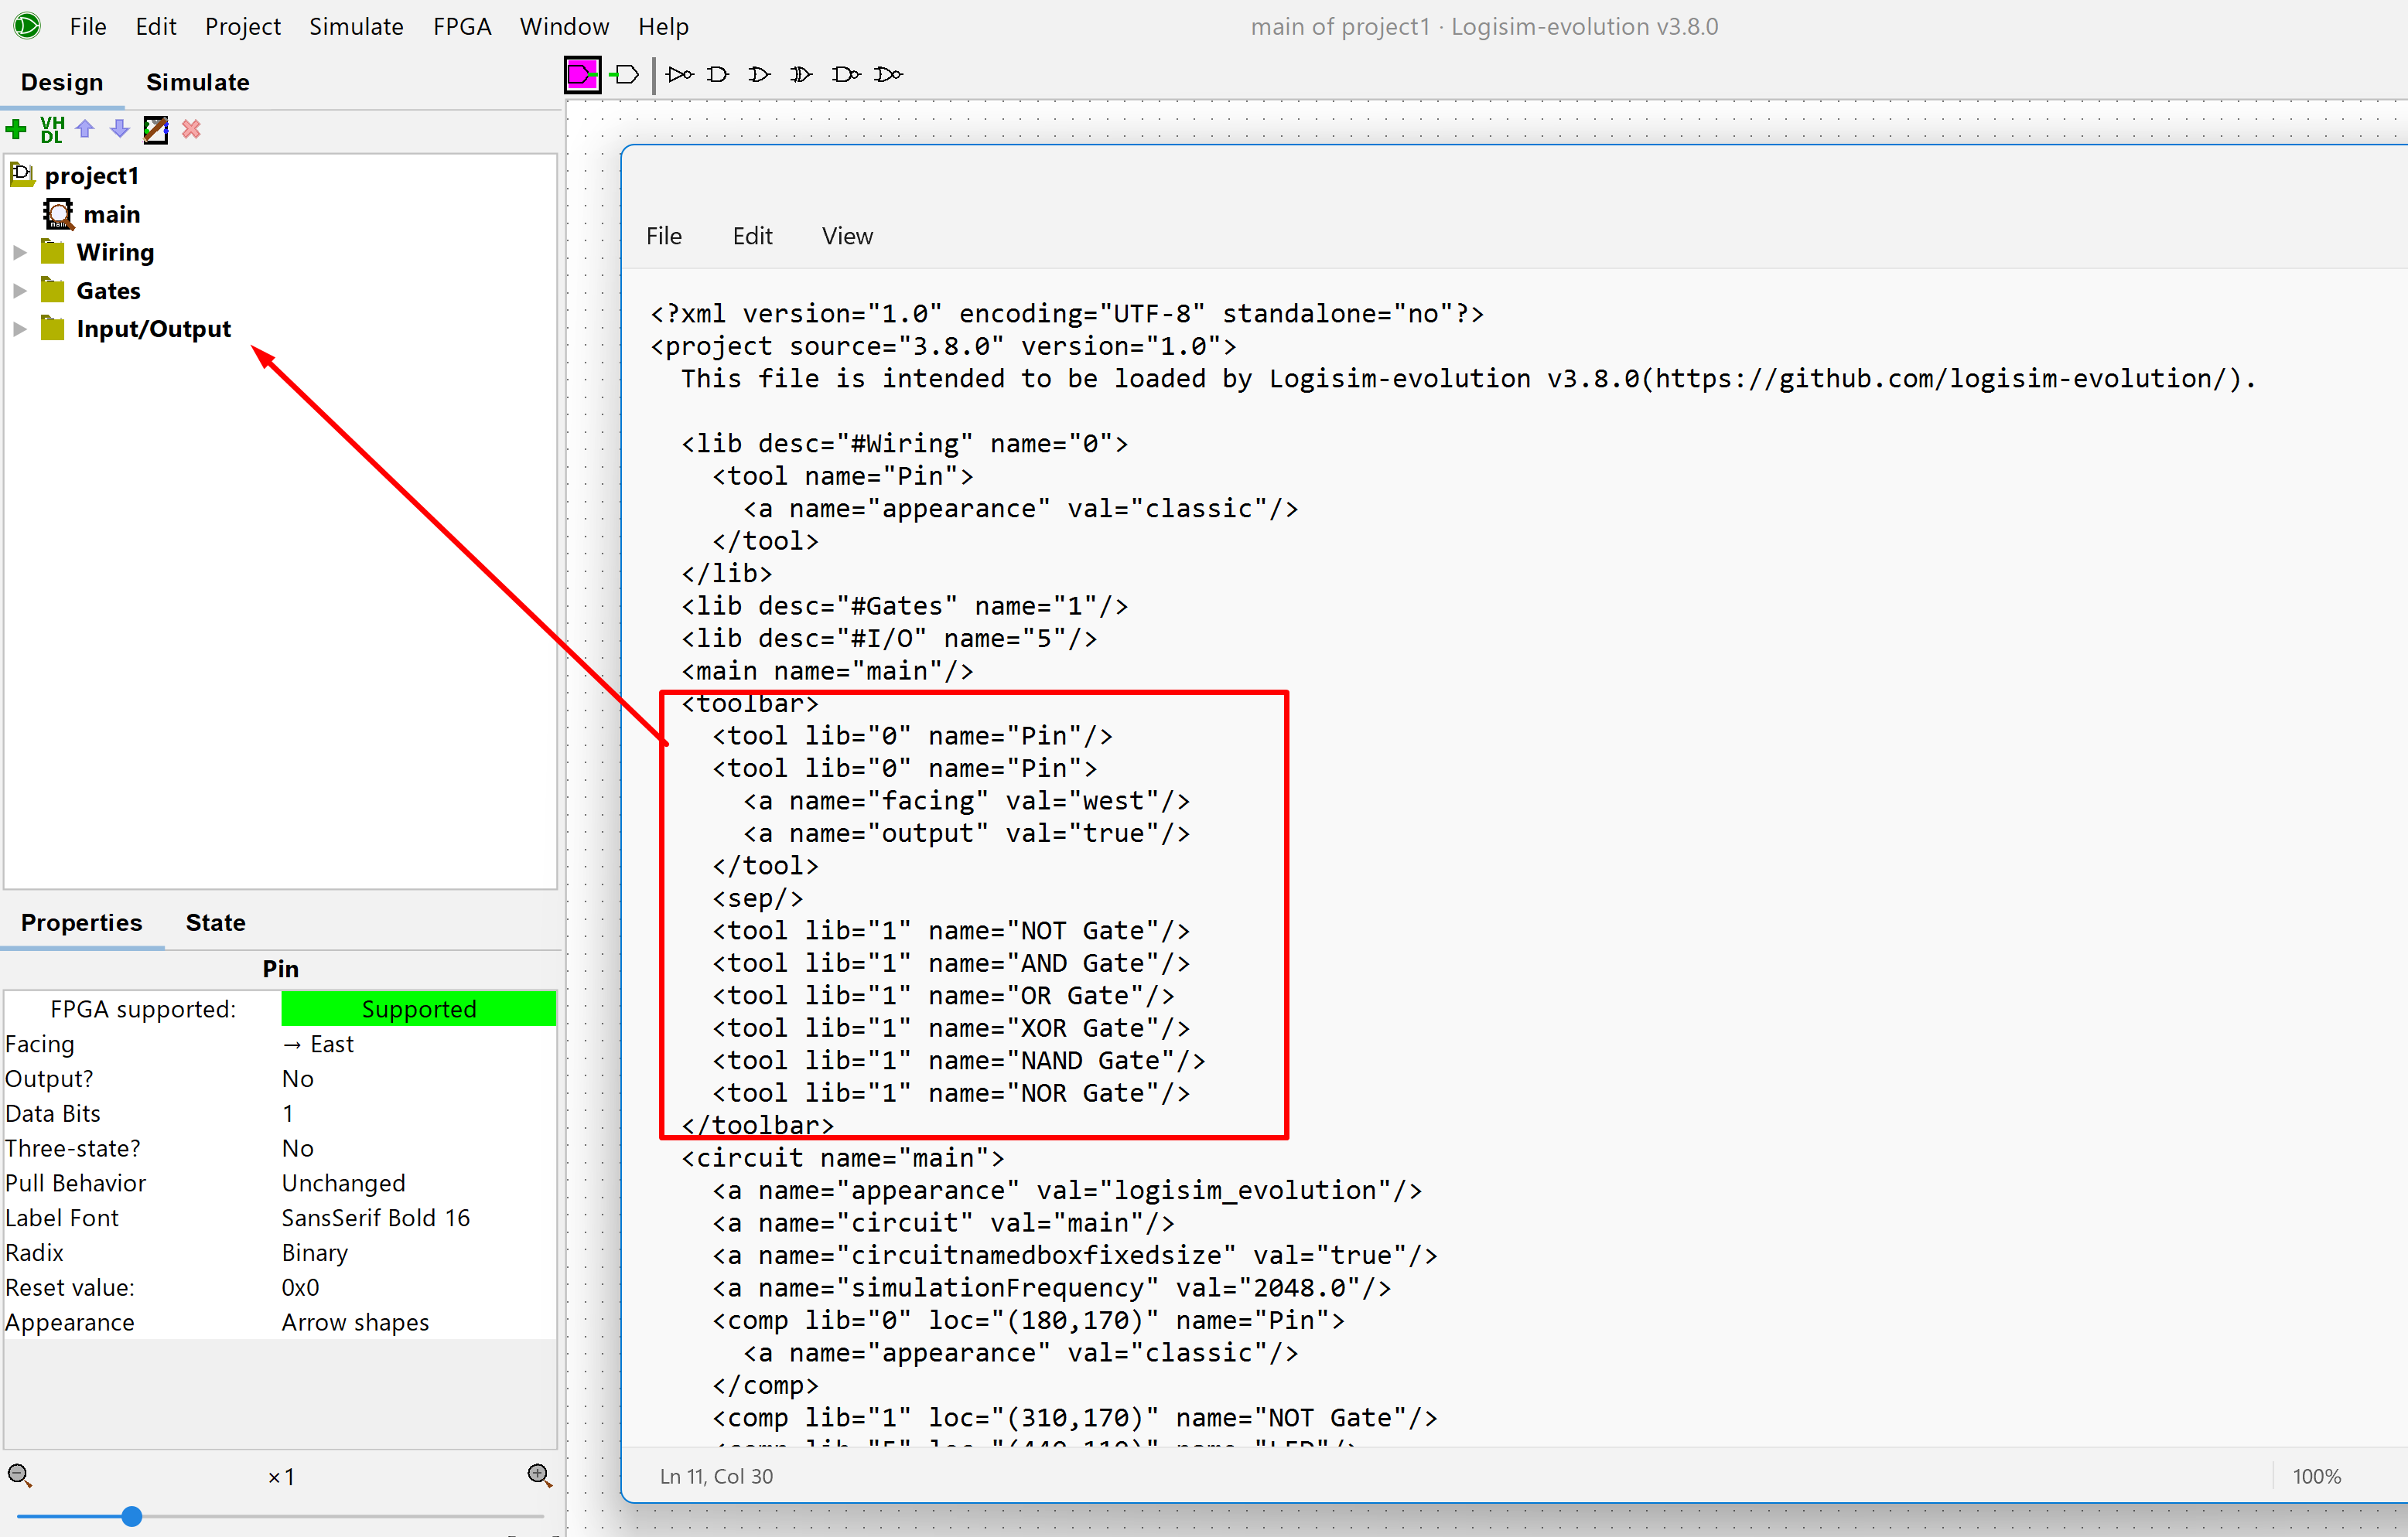The height and width of the screenshot is (1537, 2408).
Task: Add a VHDL entity
Action: [x=52, y=129]
